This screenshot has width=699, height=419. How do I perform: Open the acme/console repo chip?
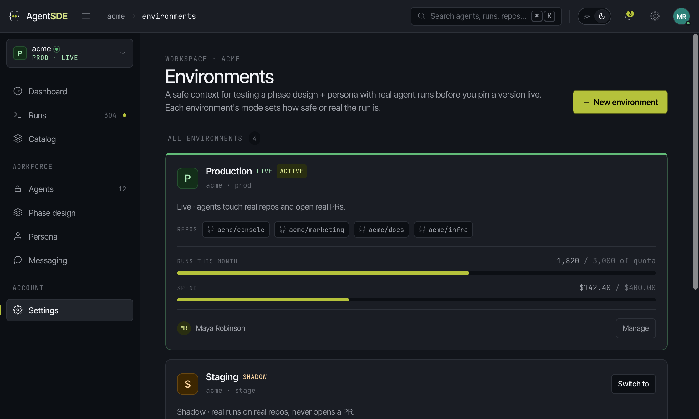[x=236, y=230]
